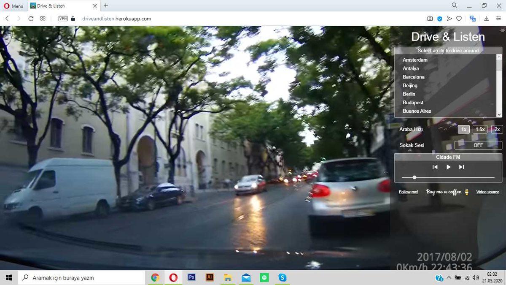
Task: Open the Video source link
Action: [487, 192]
